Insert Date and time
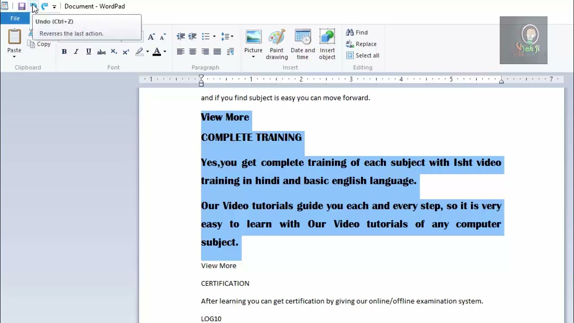The image size is (574, 323). [303, 44]
